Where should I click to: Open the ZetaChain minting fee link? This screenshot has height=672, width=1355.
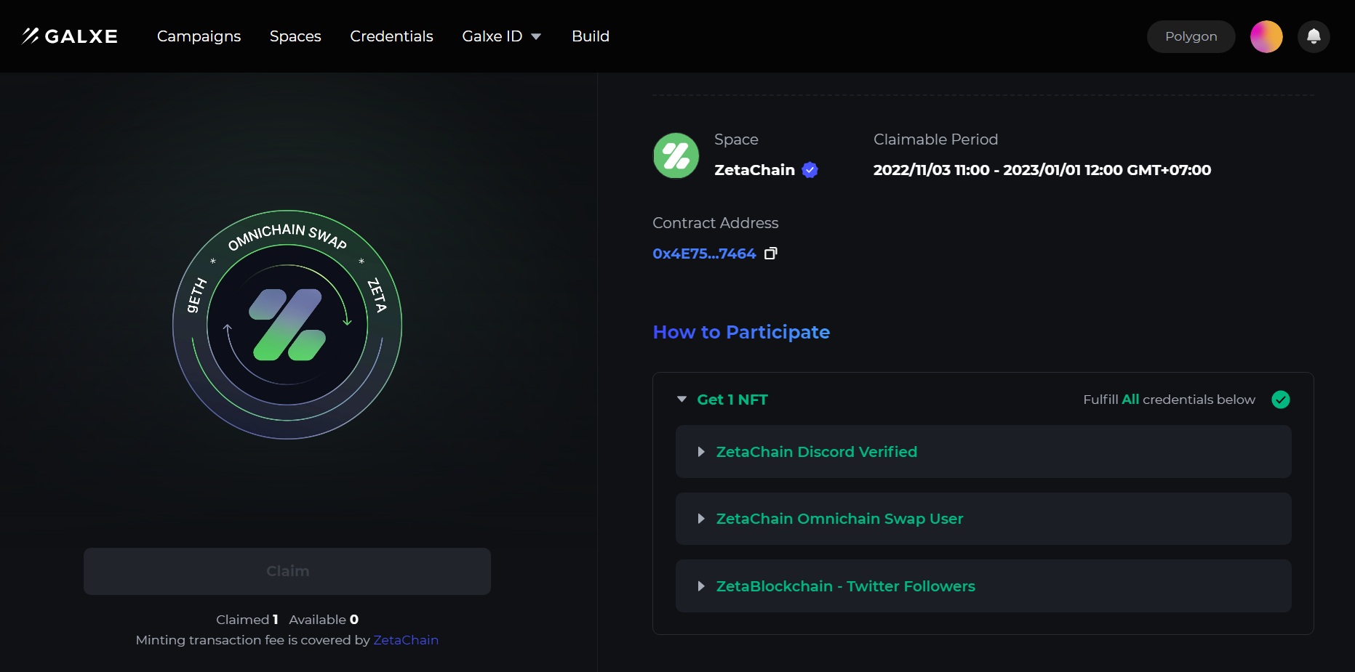[406, 640]
